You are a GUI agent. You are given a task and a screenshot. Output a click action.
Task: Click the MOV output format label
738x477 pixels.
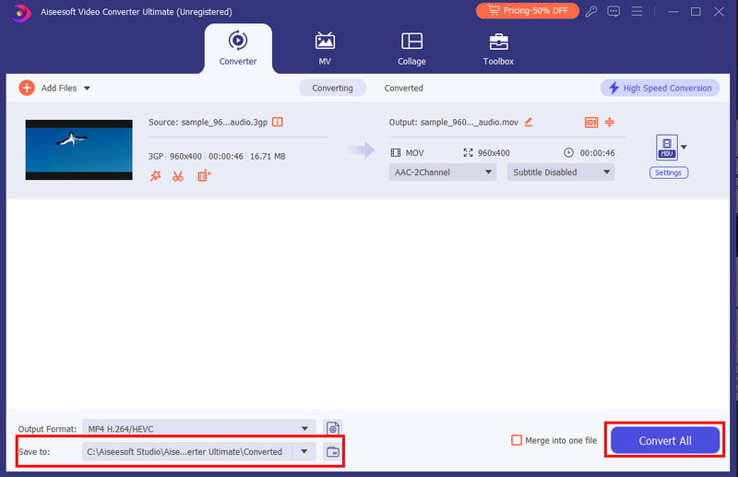tap(414, 153)
